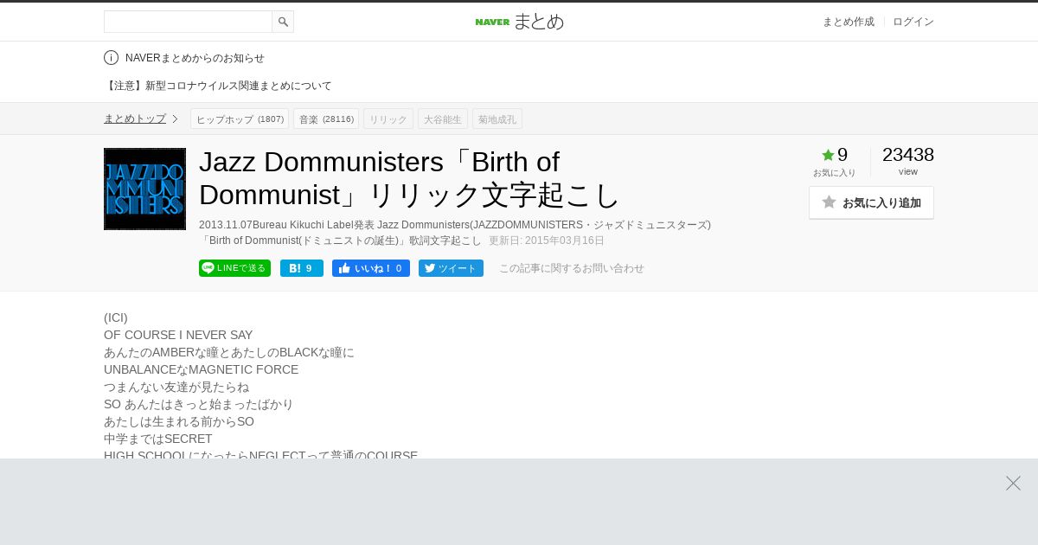1038x545 pixels.
Task: Focus the search input field
Action: click(188, 22)
